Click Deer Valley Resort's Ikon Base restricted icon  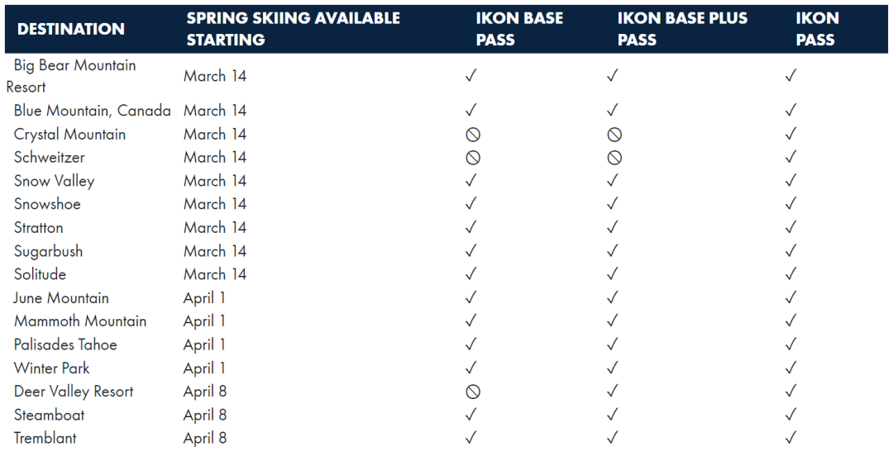coord(473,392)
